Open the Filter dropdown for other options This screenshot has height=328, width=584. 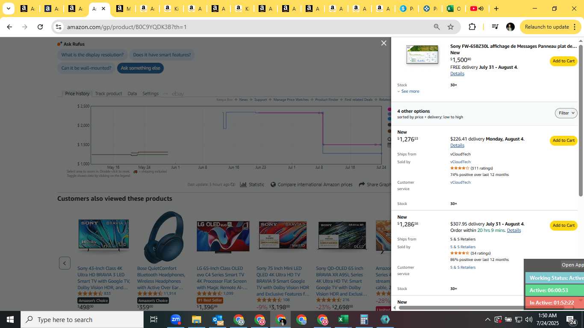[x=566, y=113]
